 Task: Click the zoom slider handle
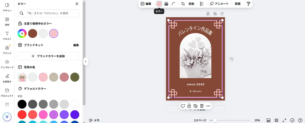[215, 120]
